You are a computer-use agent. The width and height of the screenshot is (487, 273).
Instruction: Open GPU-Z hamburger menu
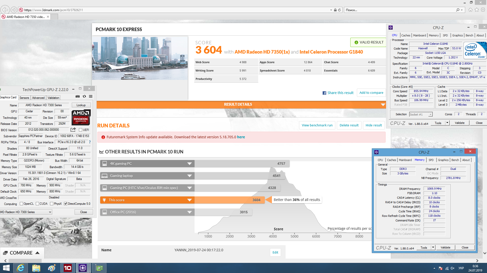[91, 96]
